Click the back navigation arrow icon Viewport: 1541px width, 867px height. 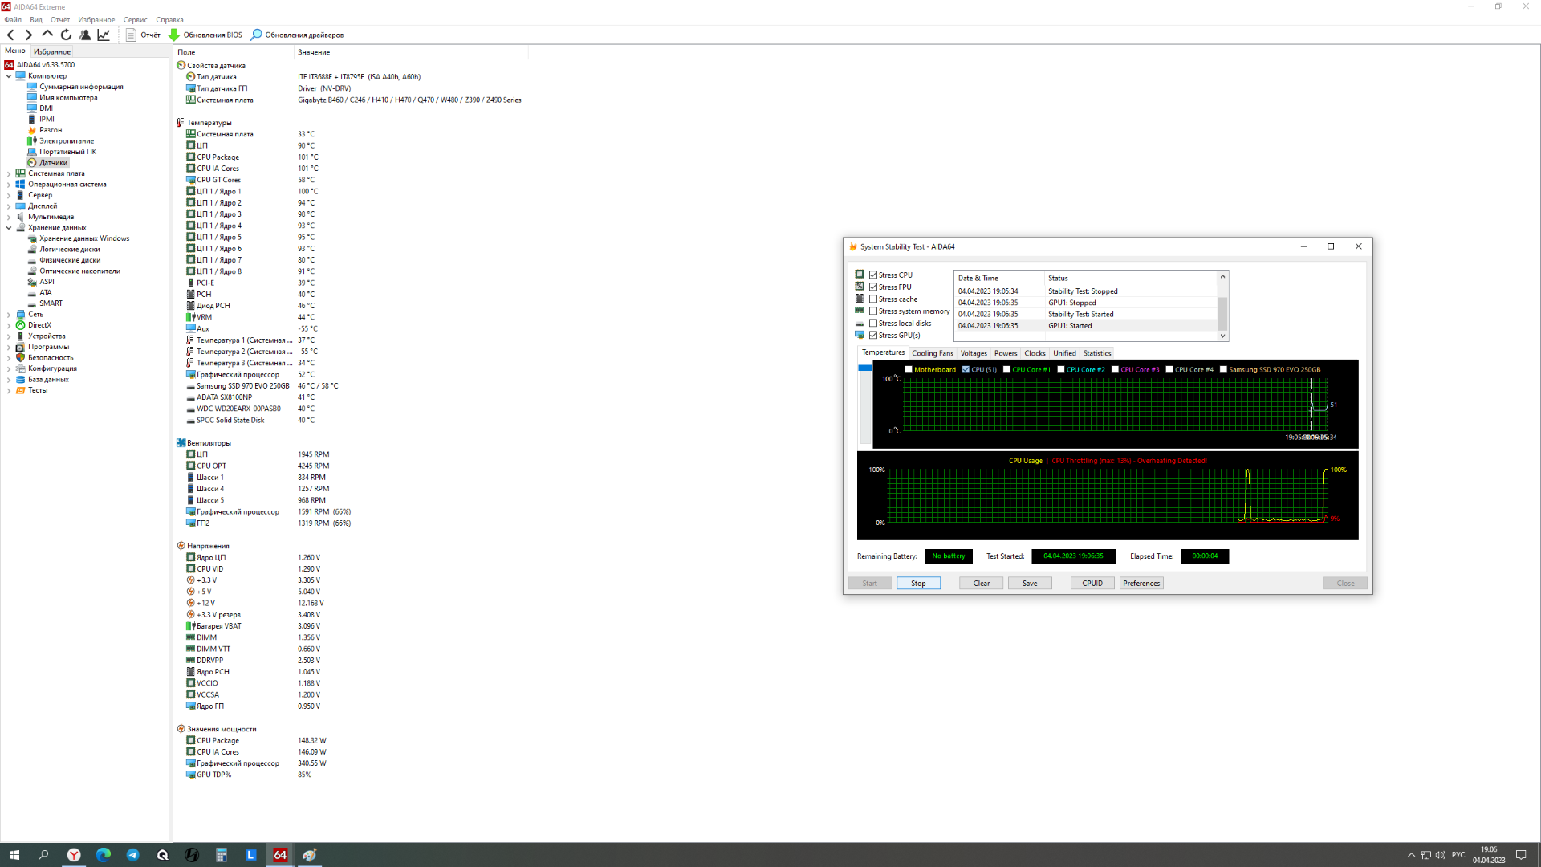coord(10,35)
